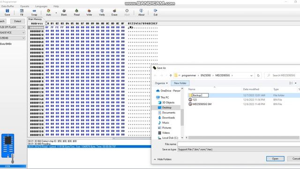Open the Save as type dropdown
This screenshot has height=169, width=300.
pyautogui.click(x=239, y=149)
